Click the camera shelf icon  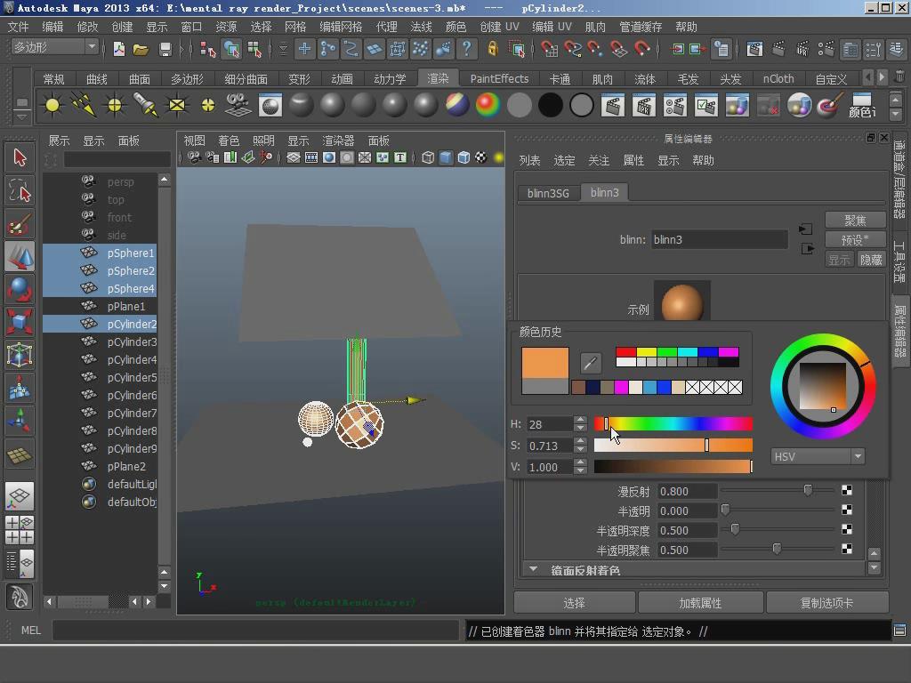pyautogui.click(x=238, y=105)
